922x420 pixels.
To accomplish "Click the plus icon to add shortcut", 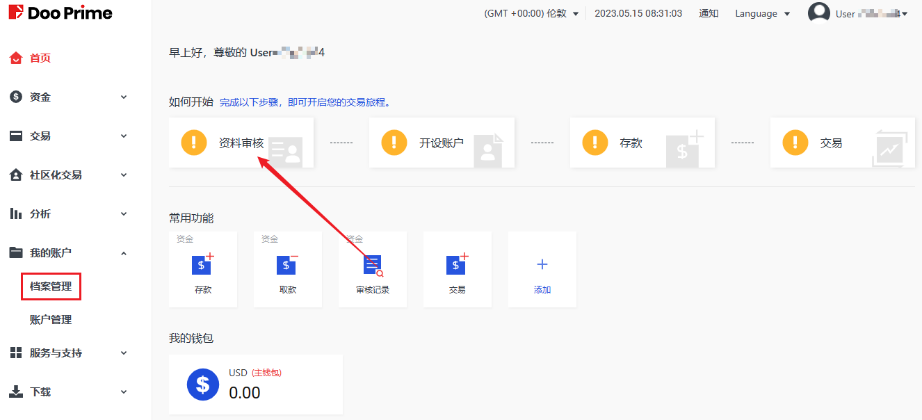I will tap(542, 265).
